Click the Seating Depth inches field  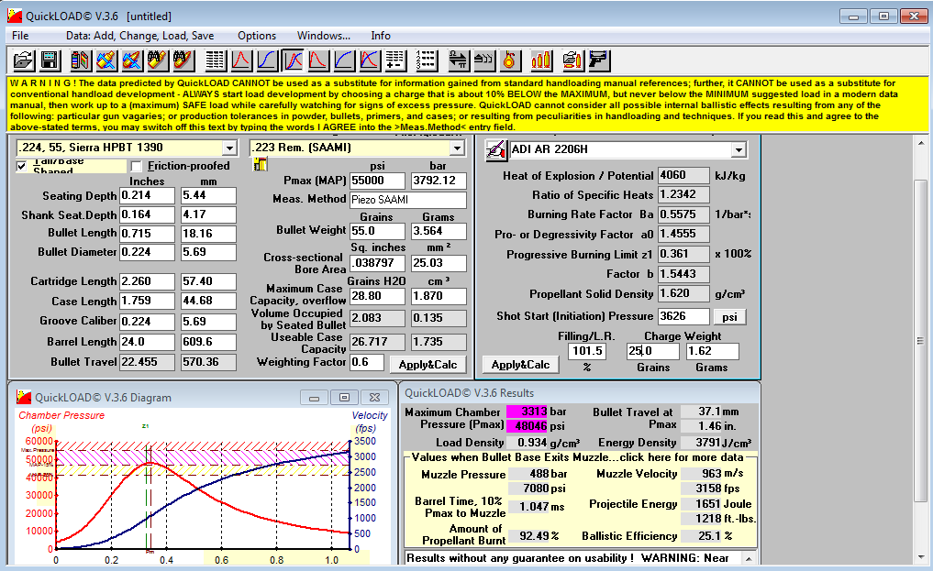(147, 195)
